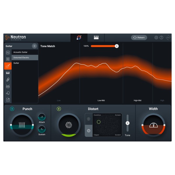Click the Tone Match amount slider handle

click(x=117, y=46)
